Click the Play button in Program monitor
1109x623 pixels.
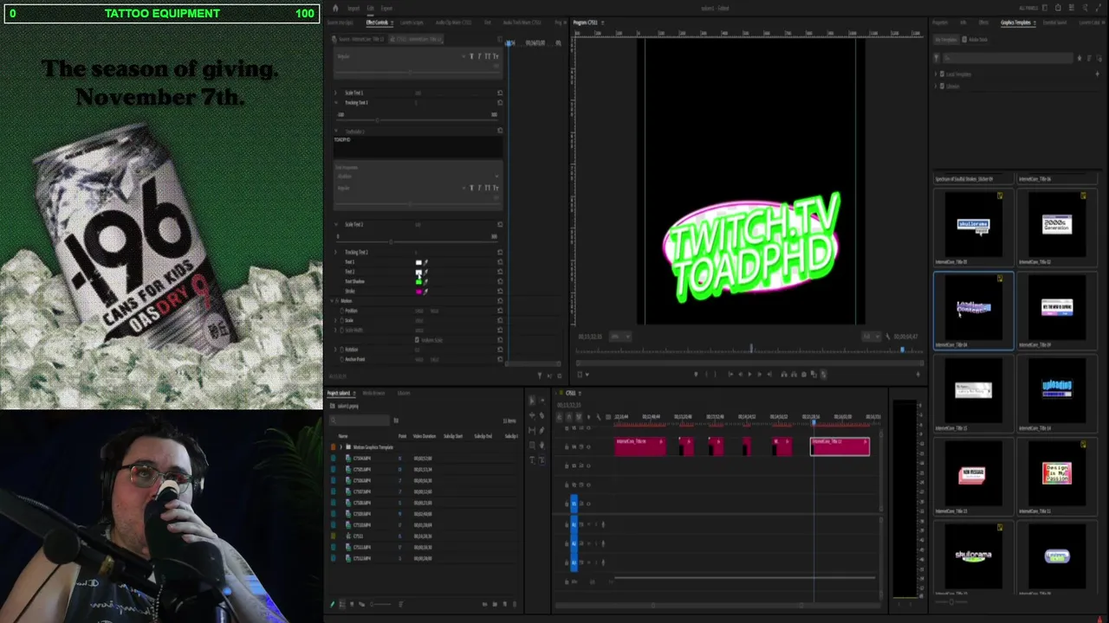pyautogui.click(x=749, y=375)
